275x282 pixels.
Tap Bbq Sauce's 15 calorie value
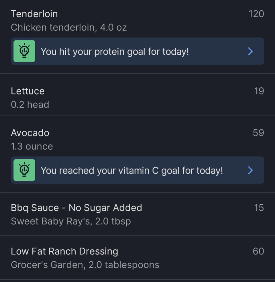[259, 208]
